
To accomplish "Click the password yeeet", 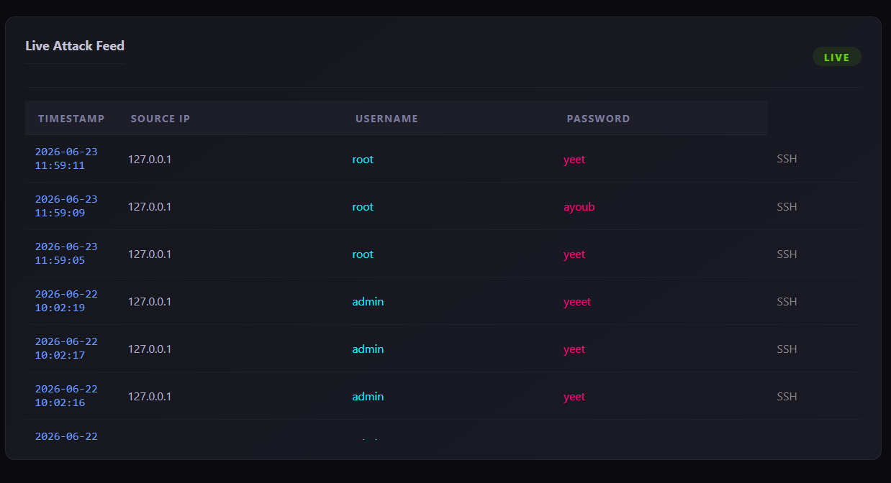I will point(577,302).
